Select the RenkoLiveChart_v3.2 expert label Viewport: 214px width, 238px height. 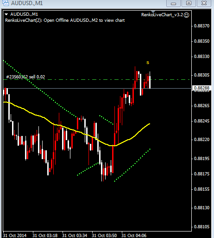[162, 15]
